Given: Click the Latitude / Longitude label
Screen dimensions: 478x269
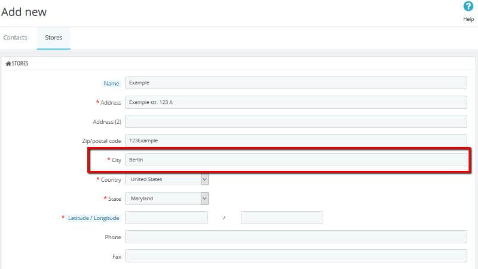Looking at the screenshot, I should (x=94, y=218).
